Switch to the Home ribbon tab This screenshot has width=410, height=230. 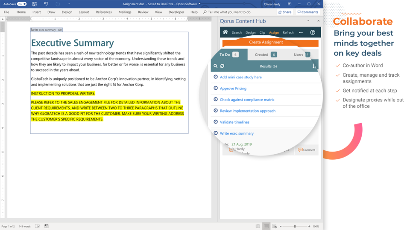[x=21, y=12]
